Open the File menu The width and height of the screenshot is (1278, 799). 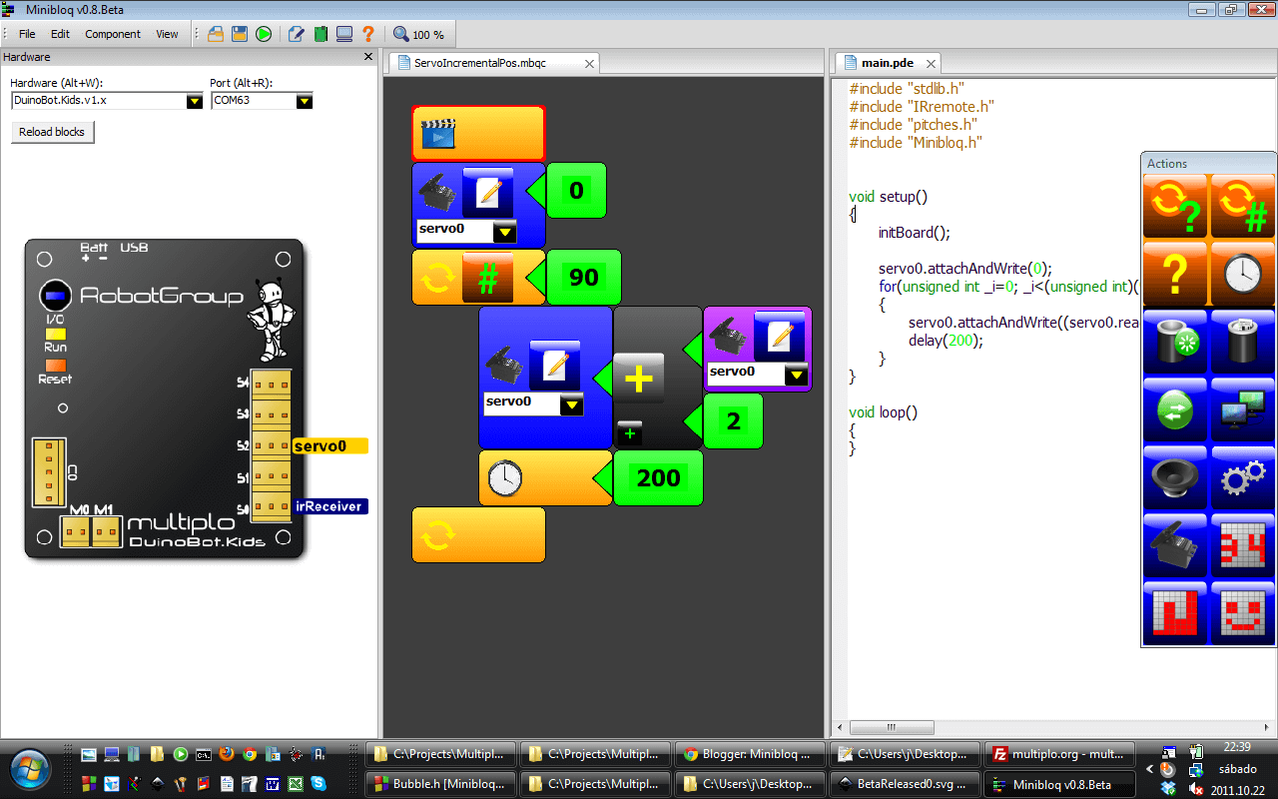click(27, 34)
